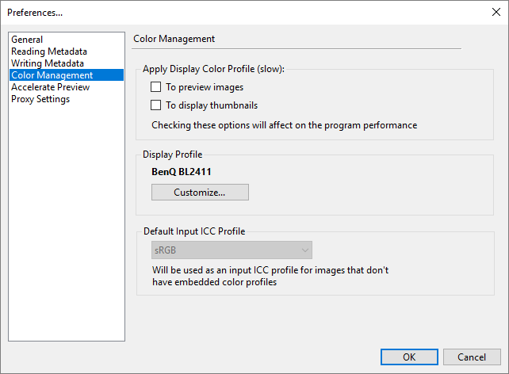Cancel the Preferences dialog
The image size is (509, 374).
click(x=472, y=357)
